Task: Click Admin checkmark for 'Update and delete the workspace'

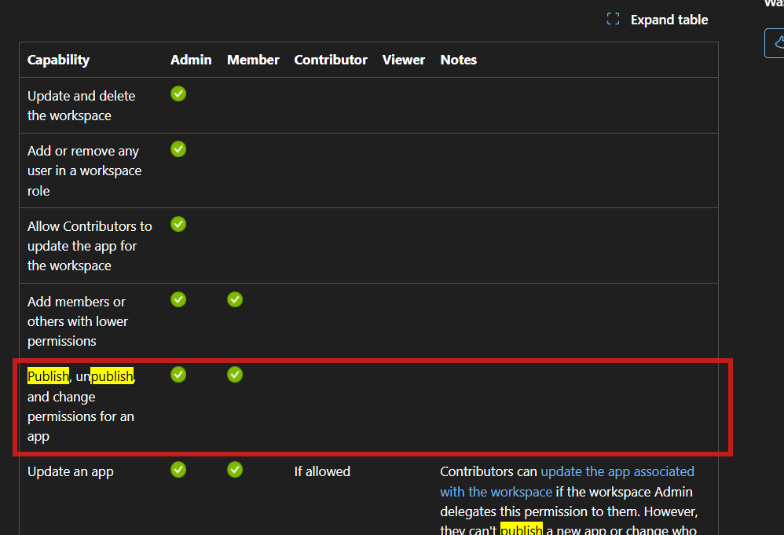Action: [178, 93]
